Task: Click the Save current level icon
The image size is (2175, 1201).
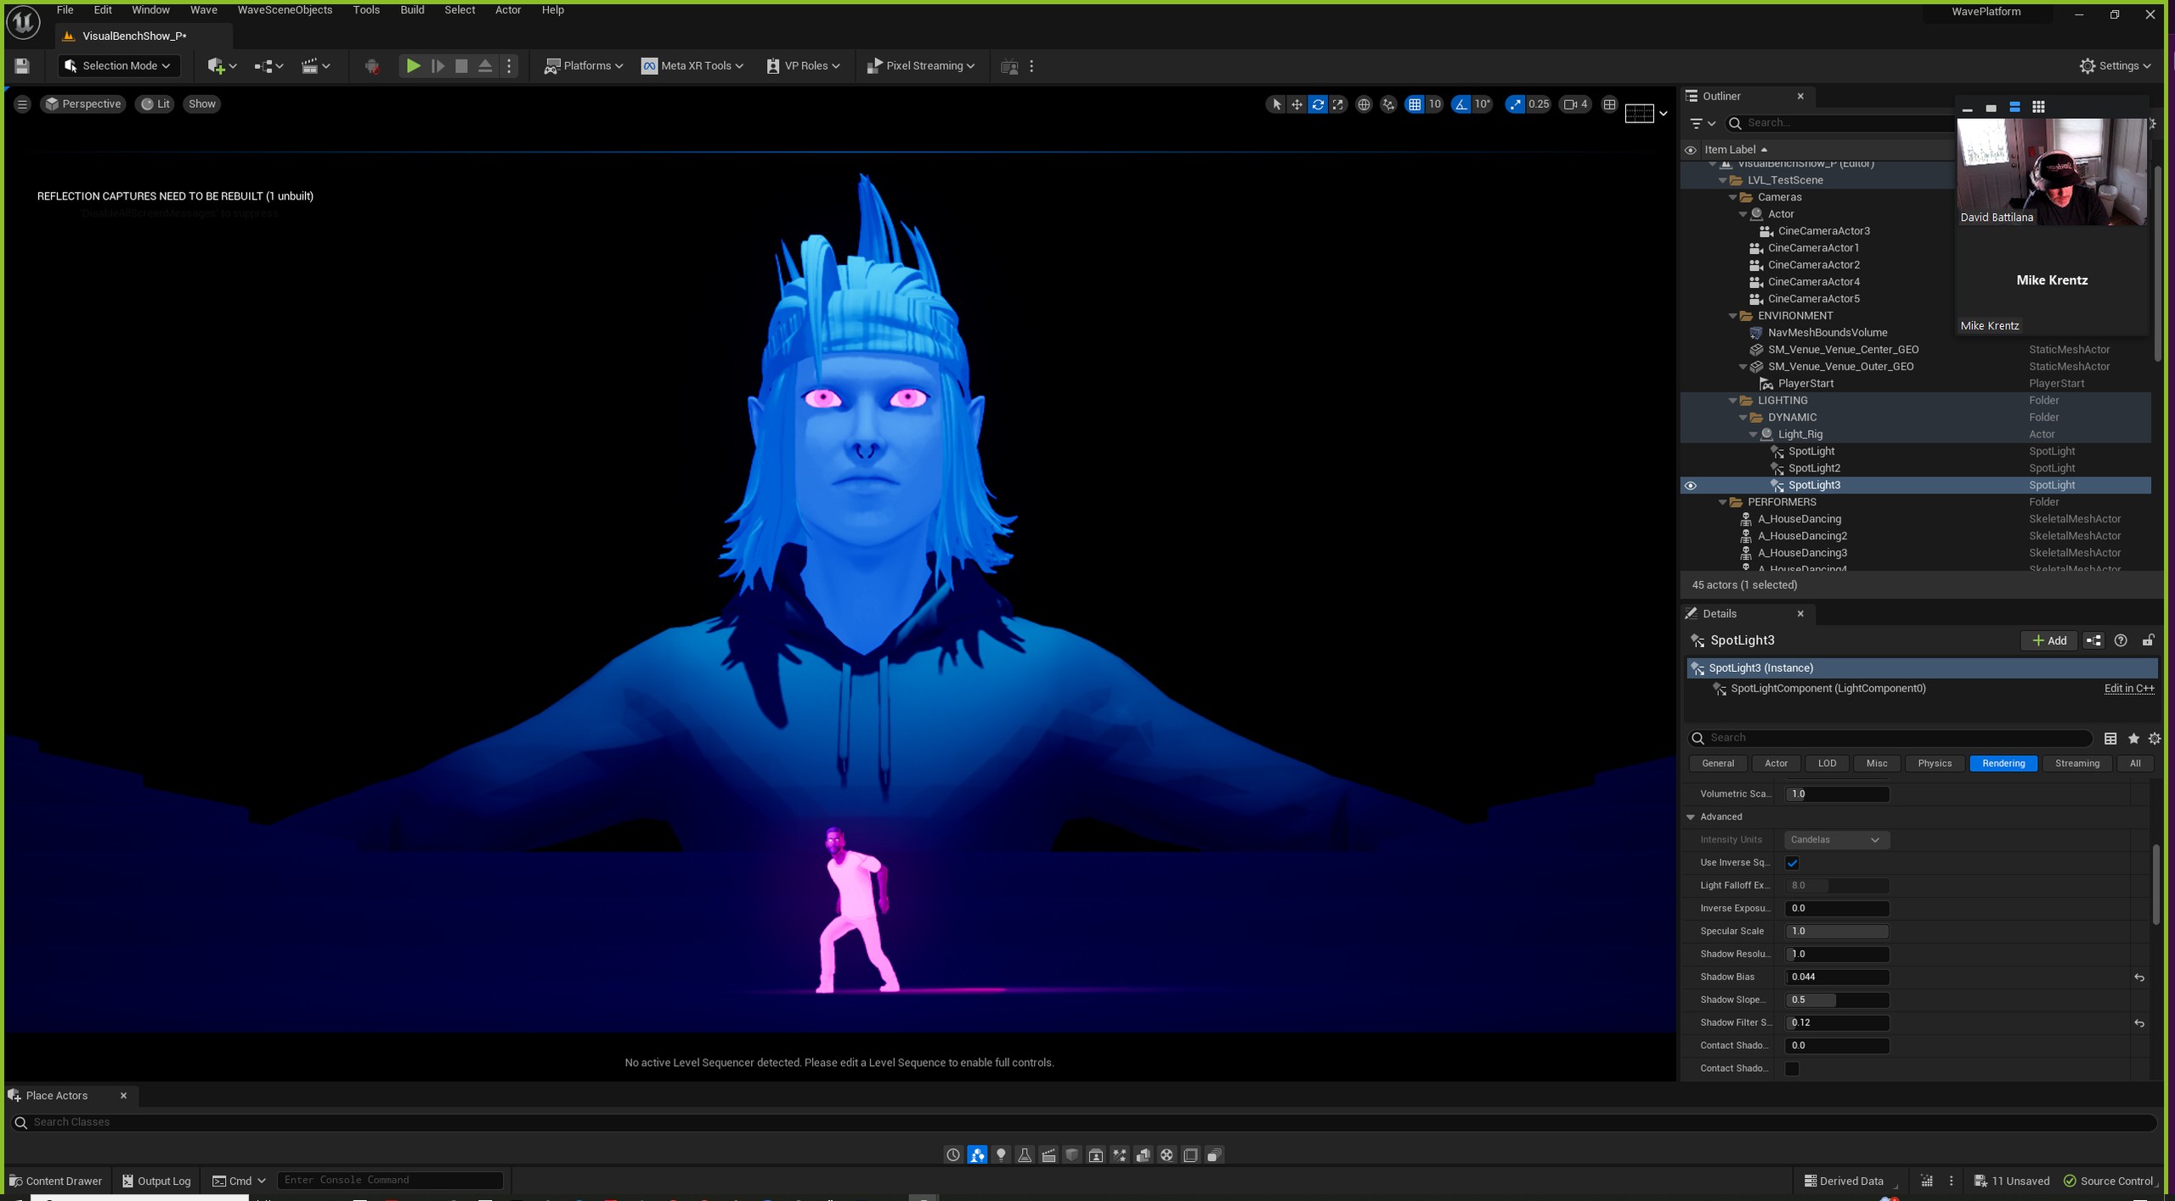Action: point(22,65)
